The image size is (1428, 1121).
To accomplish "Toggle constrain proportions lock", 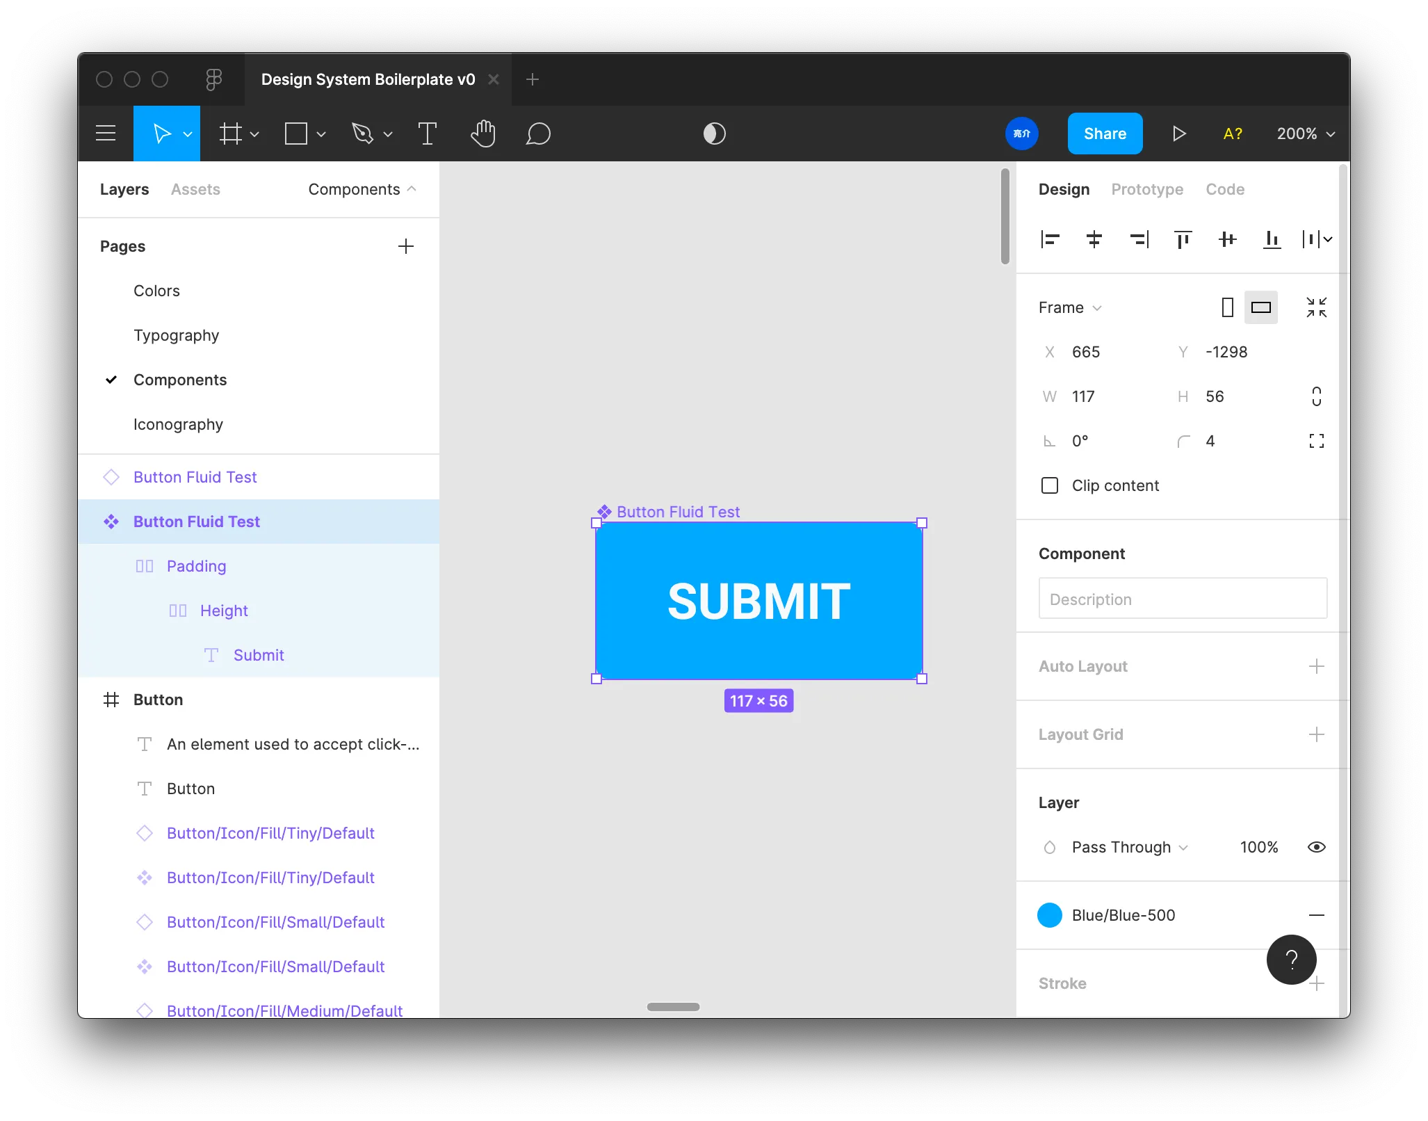I will (1317, 396).
